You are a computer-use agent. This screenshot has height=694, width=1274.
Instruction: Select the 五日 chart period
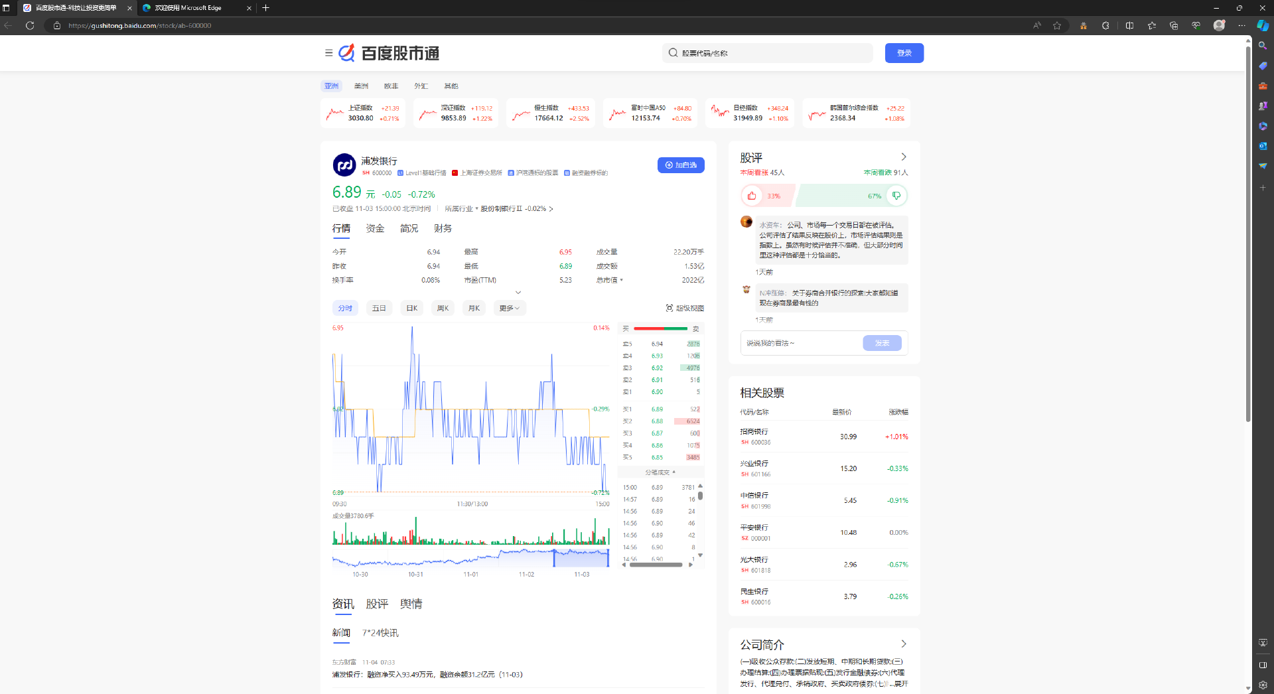point(379,308)
